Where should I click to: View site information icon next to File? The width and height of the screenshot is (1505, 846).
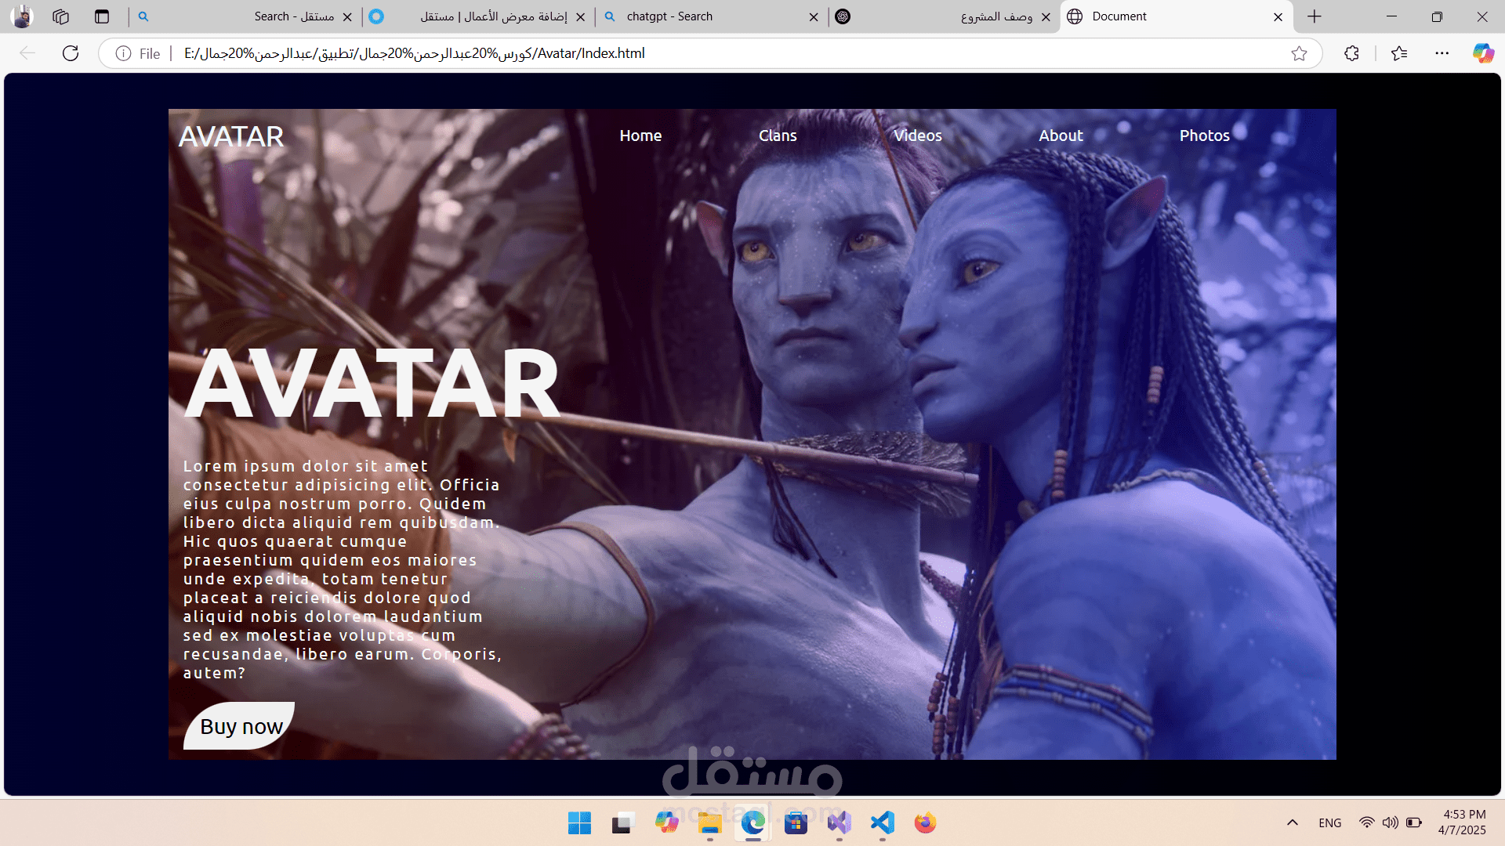pyautogui.click(x=123, y=53)
